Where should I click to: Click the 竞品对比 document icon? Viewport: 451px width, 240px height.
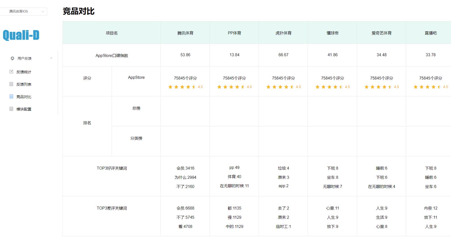(11, 97)
